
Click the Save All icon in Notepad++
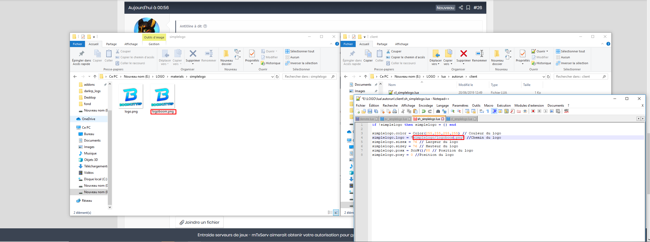pos(376,111)
